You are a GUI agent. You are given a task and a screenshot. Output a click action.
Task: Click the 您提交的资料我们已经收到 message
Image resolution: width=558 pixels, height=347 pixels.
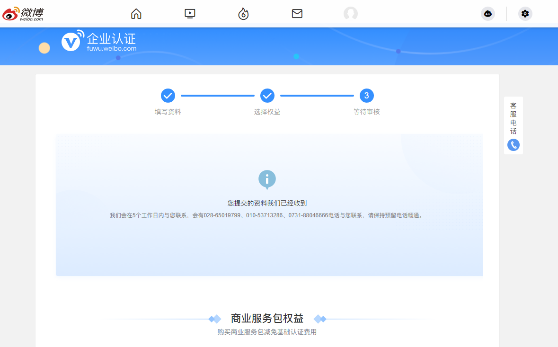tap(267, 203)
